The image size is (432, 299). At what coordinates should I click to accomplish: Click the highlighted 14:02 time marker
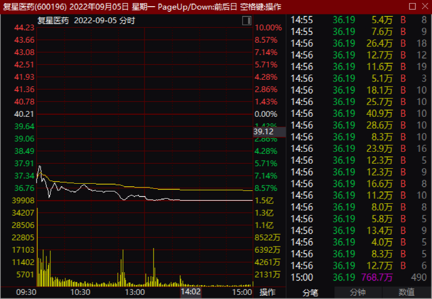pyautogui.click(x=190, y=292)
